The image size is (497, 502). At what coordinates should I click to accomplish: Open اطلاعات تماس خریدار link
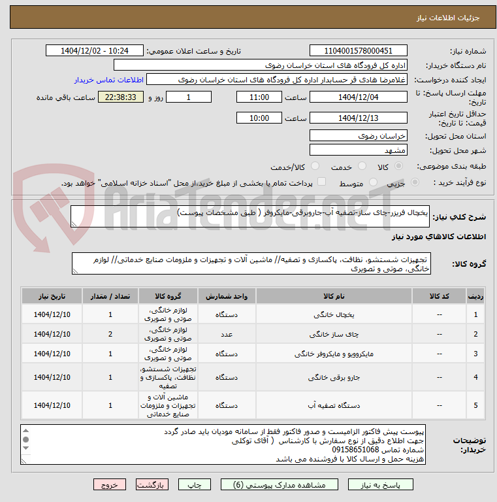click(x=108, y=80)
